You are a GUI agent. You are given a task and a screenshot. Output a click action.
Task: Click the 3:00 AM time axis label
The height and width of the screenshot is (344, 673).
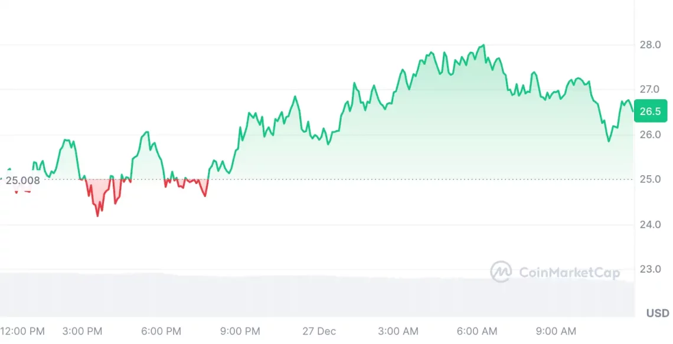(398, 332)
